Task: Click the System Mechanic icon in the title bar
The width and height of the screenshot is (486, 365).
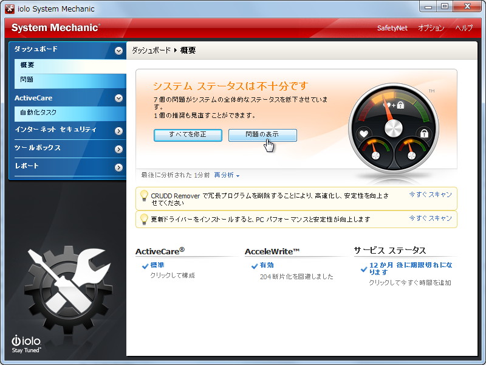Action: 9,9
